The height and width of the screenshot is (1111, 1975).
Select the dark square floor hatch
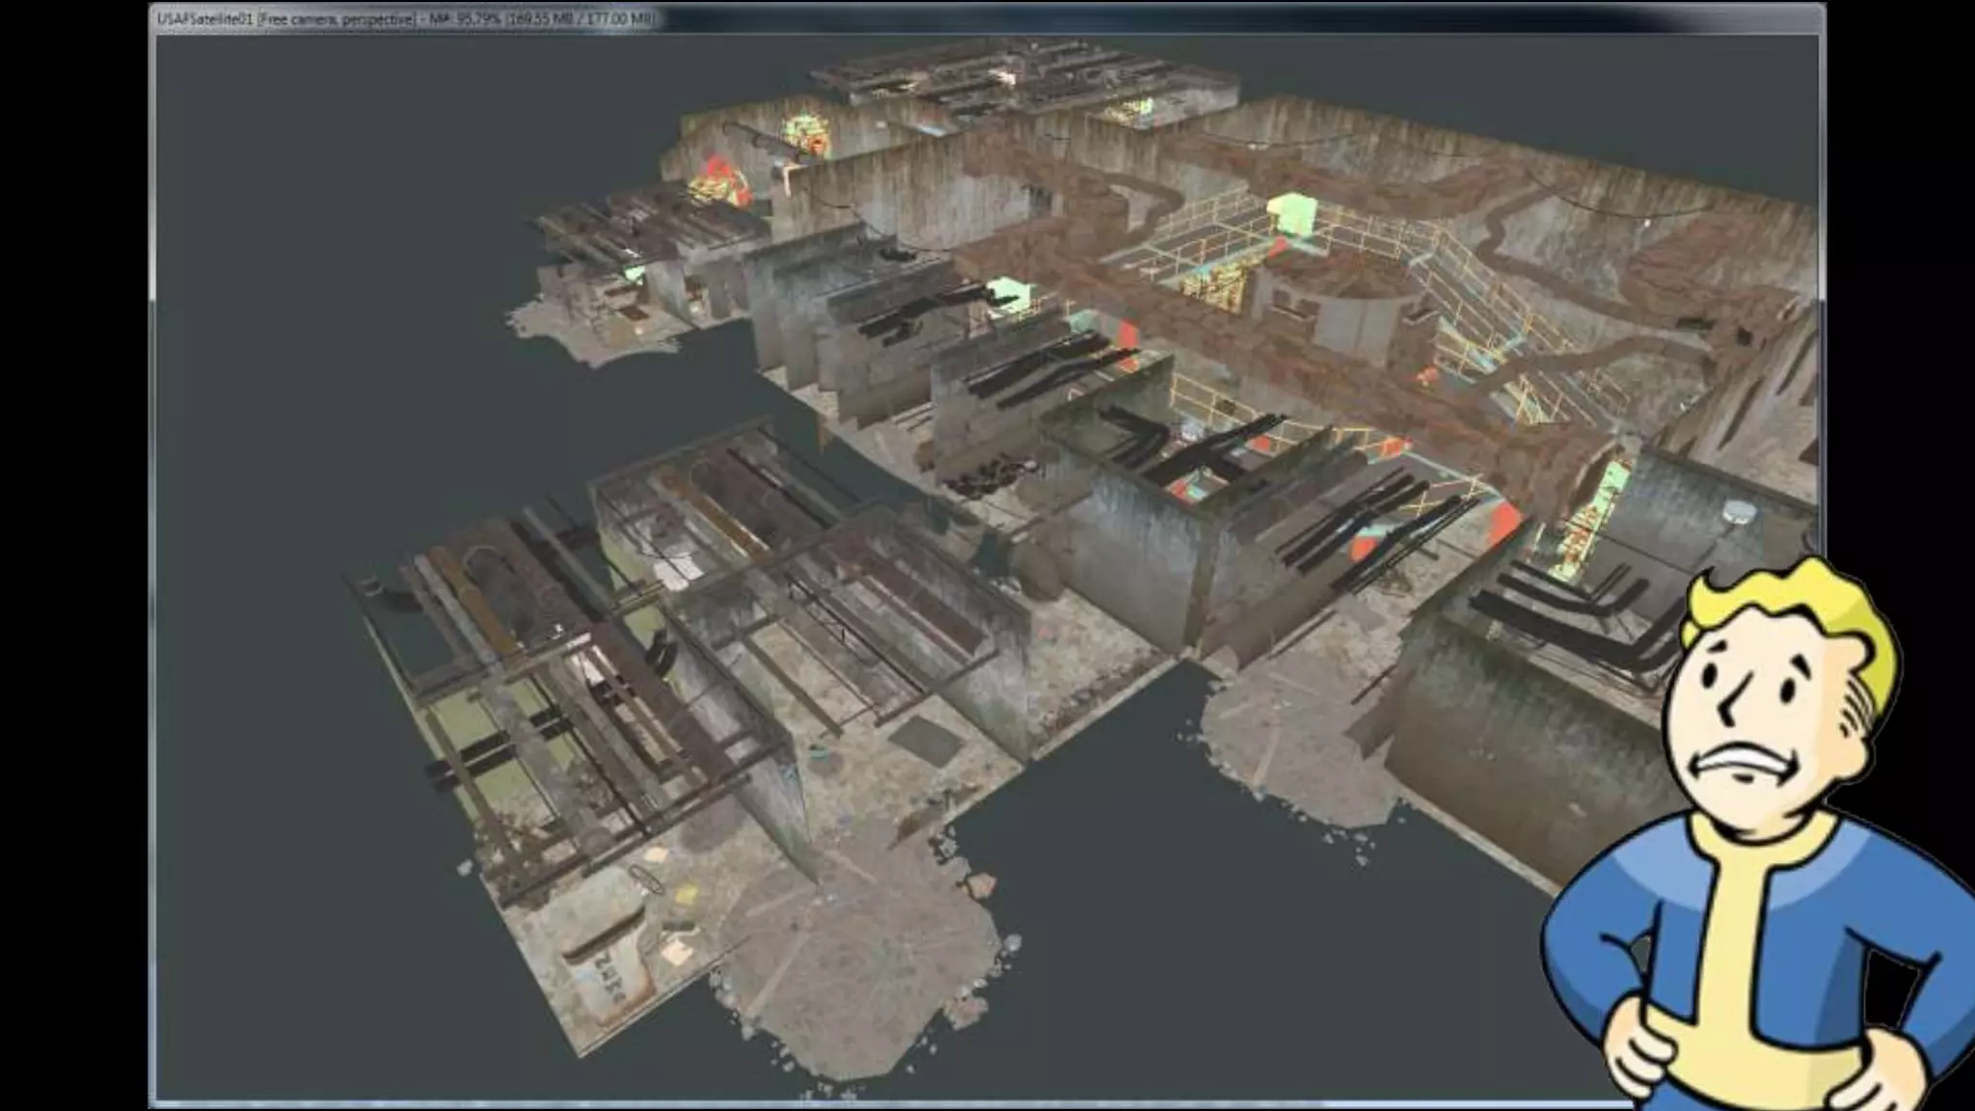(x=926, y=738)
